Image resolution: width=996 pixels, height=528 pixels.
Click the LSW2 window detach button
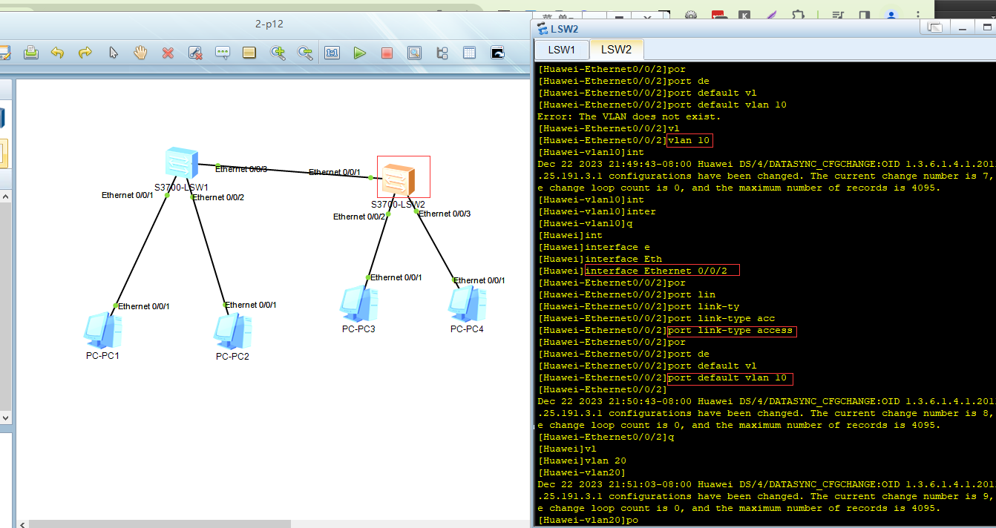934,27
